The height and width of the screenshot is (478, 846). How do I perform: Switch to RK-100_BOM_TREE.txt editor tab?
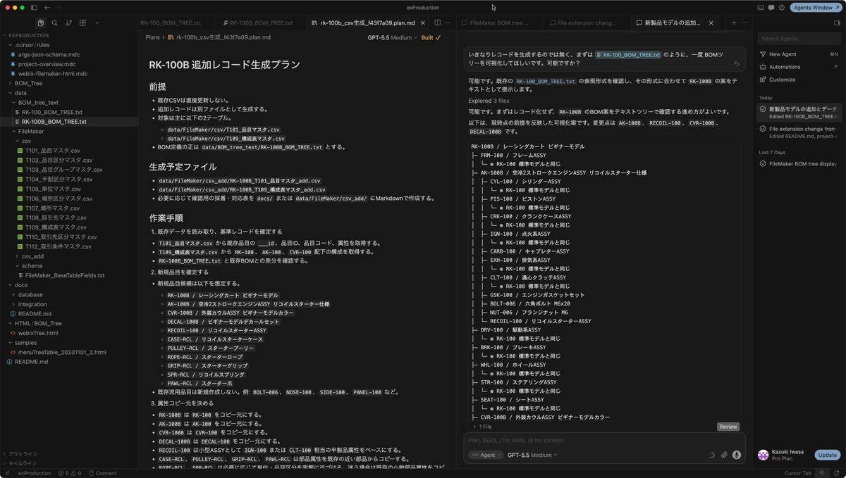click(171, 23)
